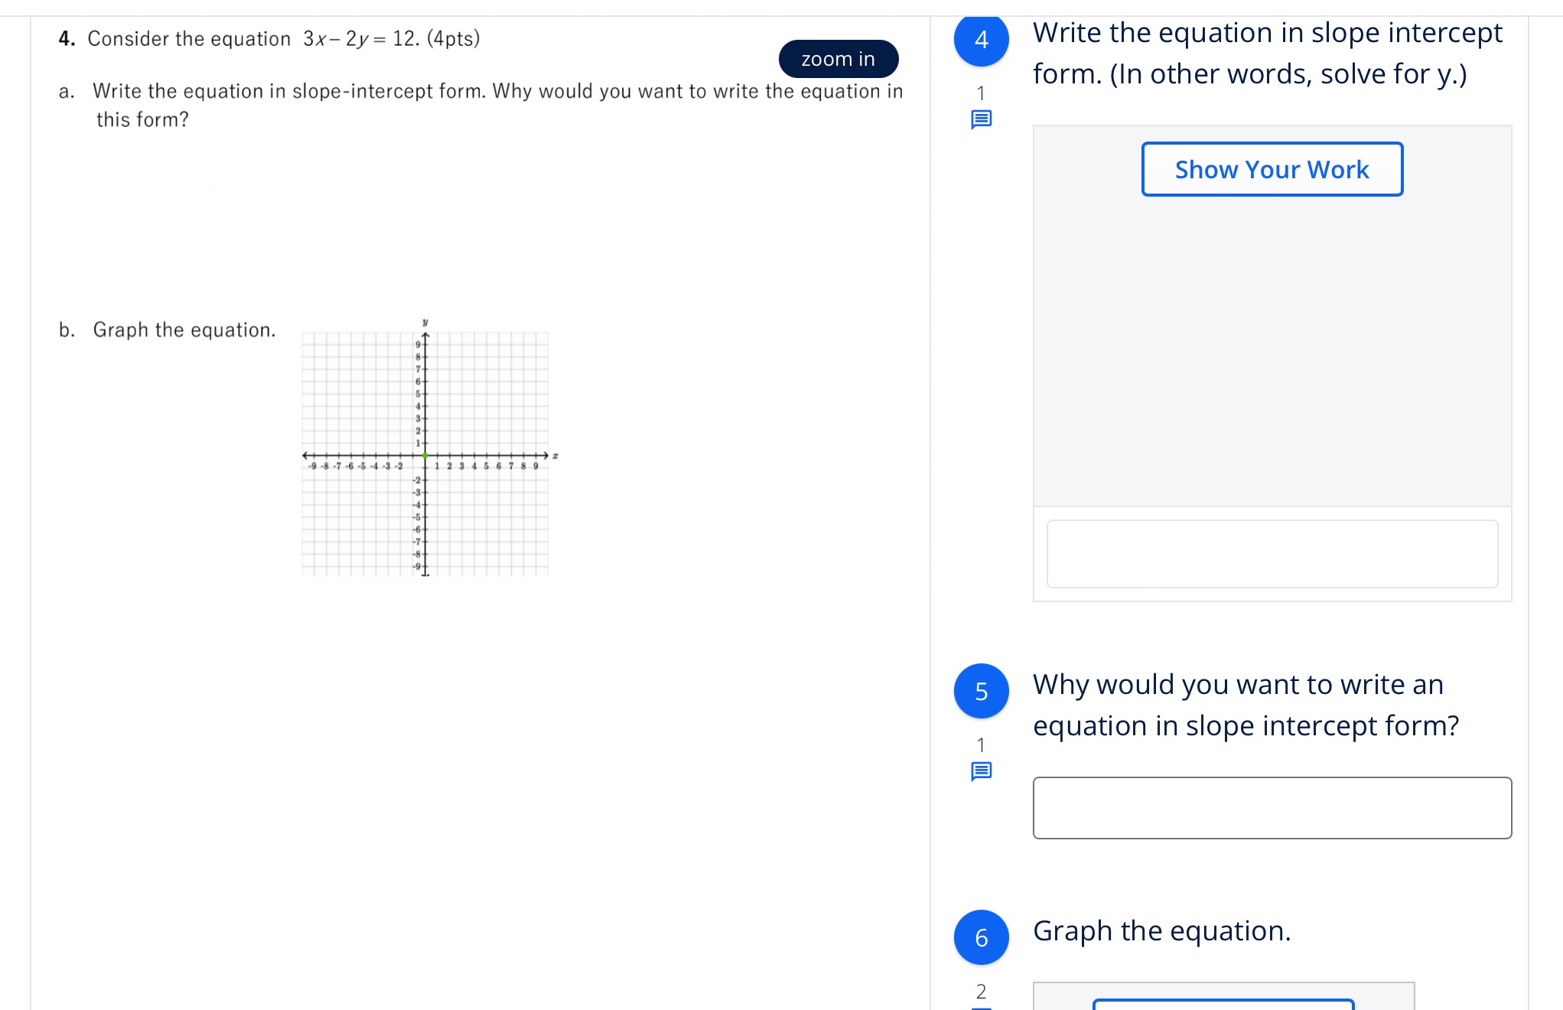The image size is (1563, 1010).
Task: Select the question 5 prompt text
Action: point(1245,704)
